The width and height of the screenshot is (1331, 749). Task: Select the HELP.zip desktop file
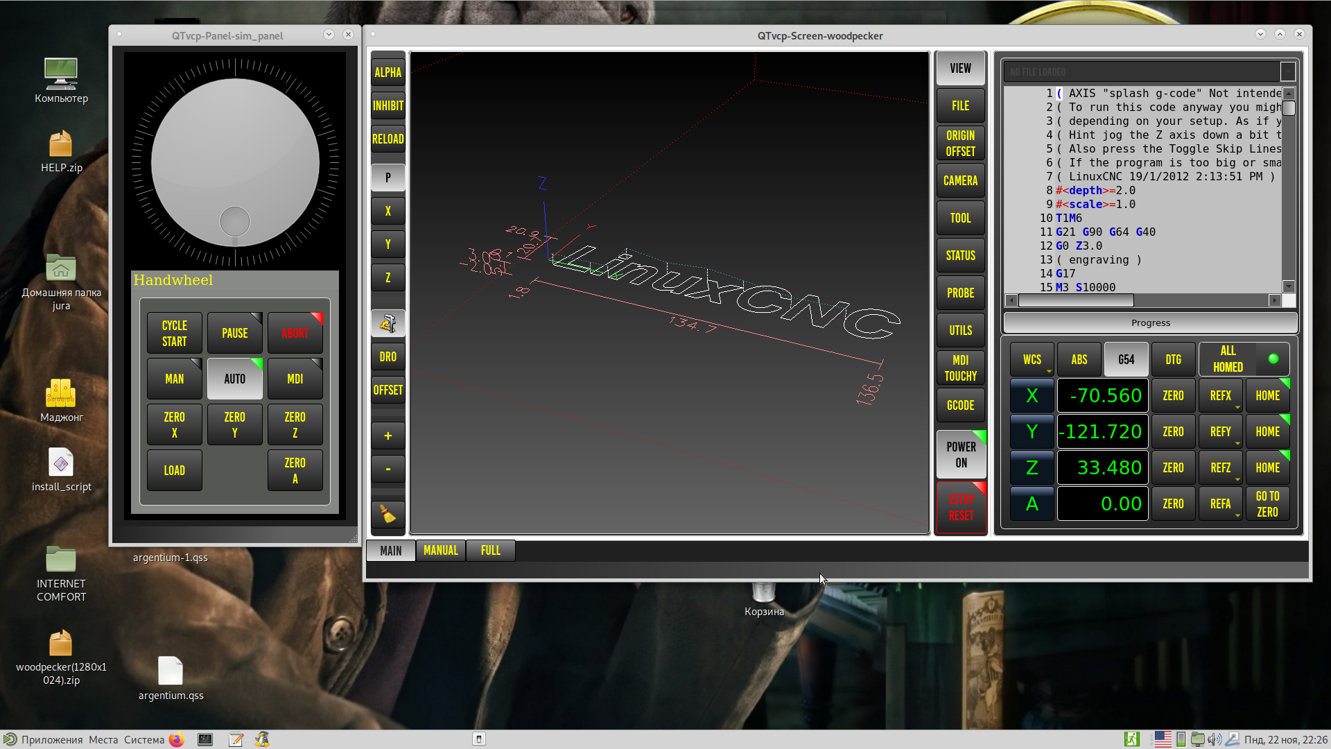pos(61,151)
